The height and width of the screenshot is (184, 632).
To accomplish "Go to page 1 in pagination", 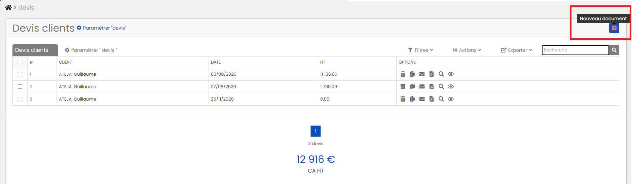I will pyautogui.click(x=315, y=131).
